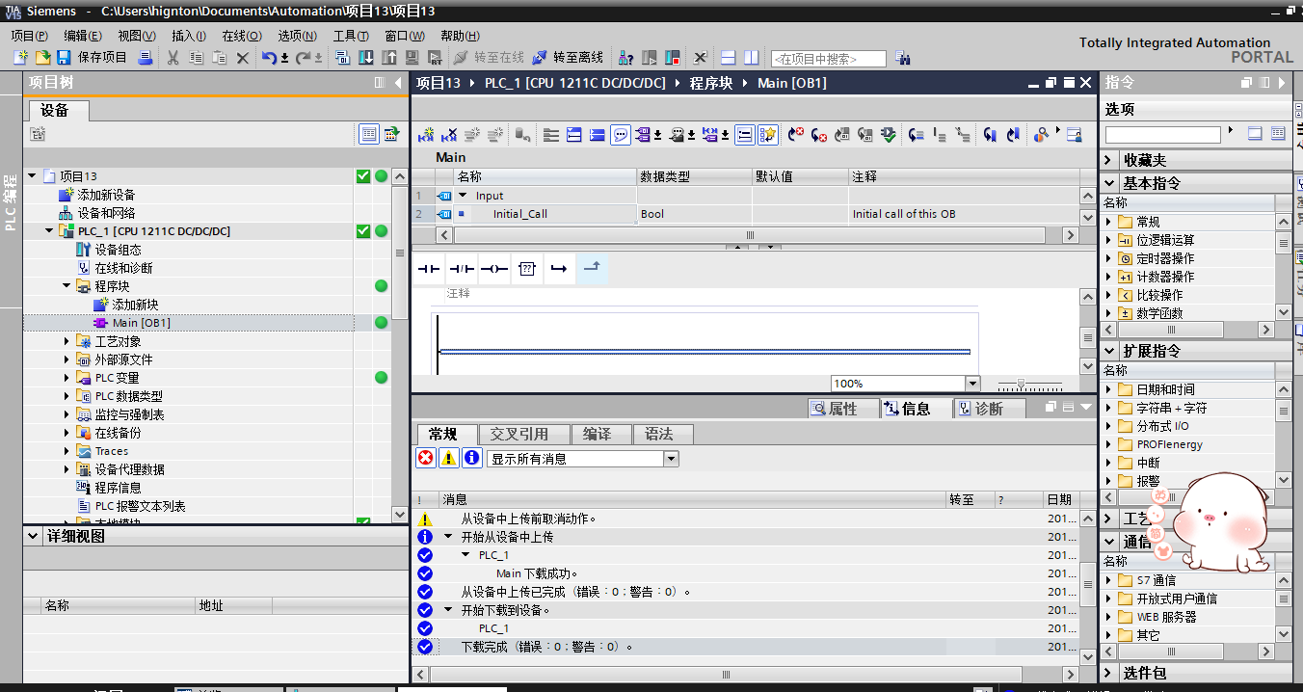This screenshot has width=1303, height=692.
Task: Open the 在线(O) menu
Action: coord(241,36)
